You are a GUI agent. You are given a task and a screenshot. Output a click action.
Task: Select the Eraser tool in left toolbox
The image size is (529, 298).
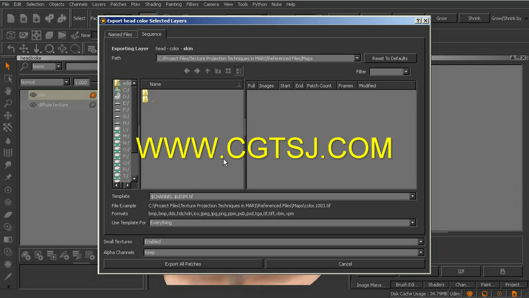pos(8,215)
